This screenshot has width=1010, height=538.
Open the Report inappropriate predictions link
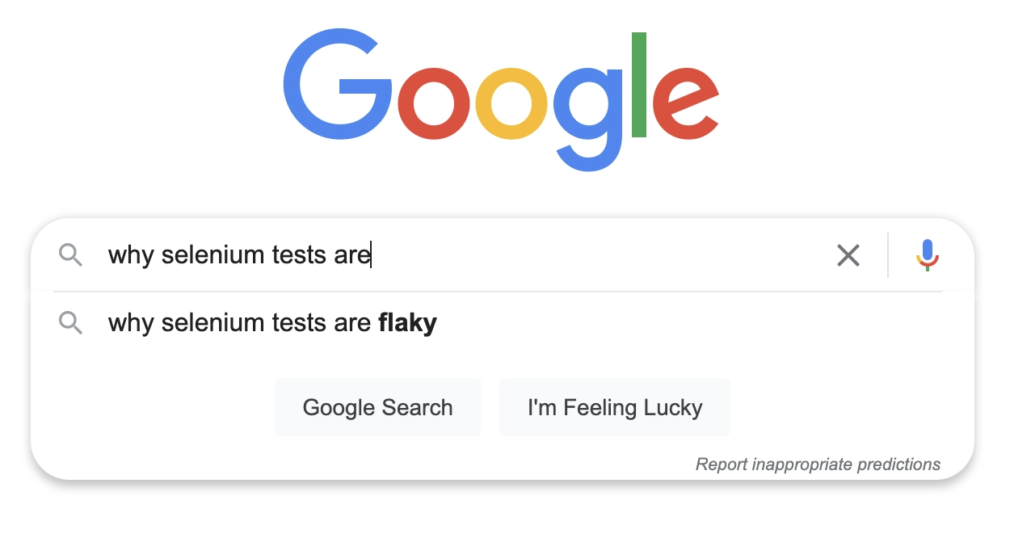(x=818, y=464)
